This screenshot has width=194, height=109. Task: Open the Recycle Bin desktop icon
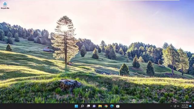(x=5, y=5)
